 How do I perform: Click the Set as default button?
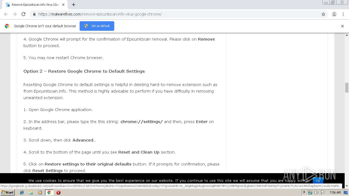click(97, 26)
